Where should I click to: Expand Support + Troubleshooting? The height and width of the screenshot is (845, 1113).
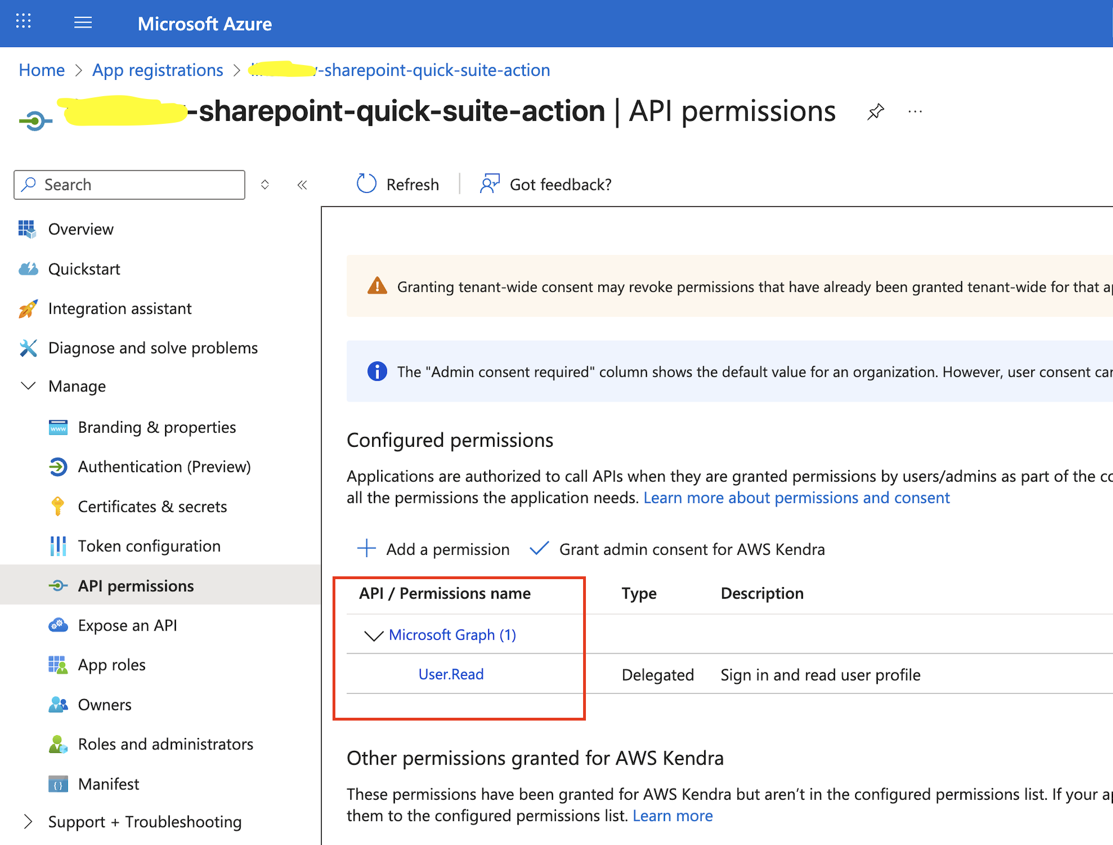(x=27, y=821)
